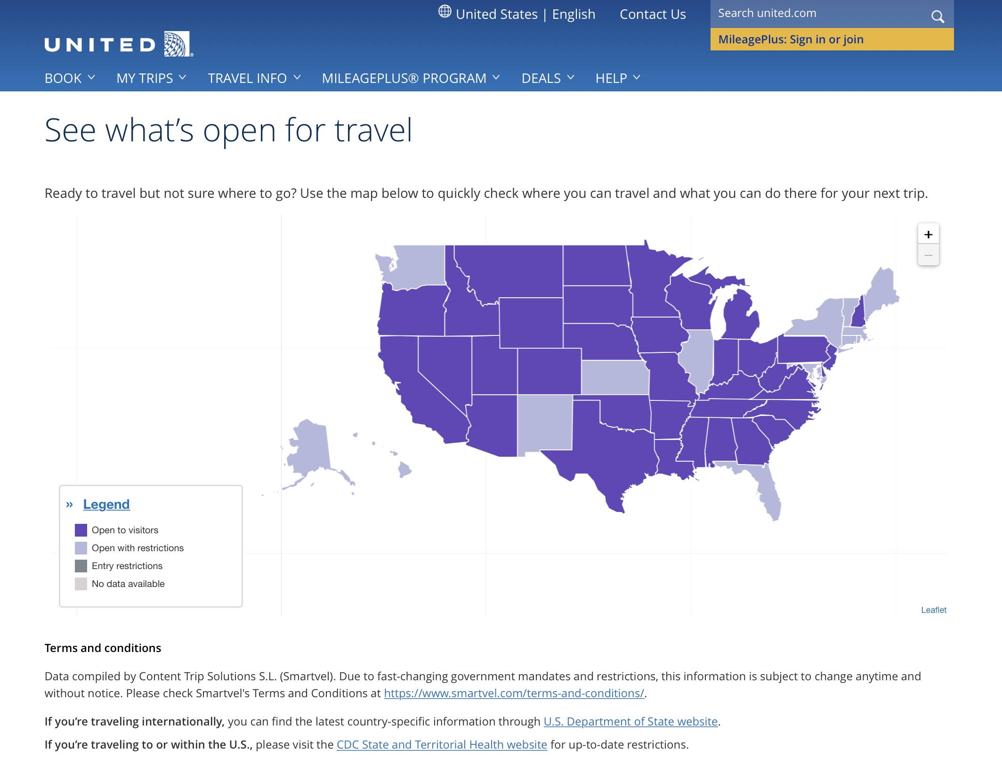
Task: Click the map zoom out (-) button
Action: tap(928, 255)
